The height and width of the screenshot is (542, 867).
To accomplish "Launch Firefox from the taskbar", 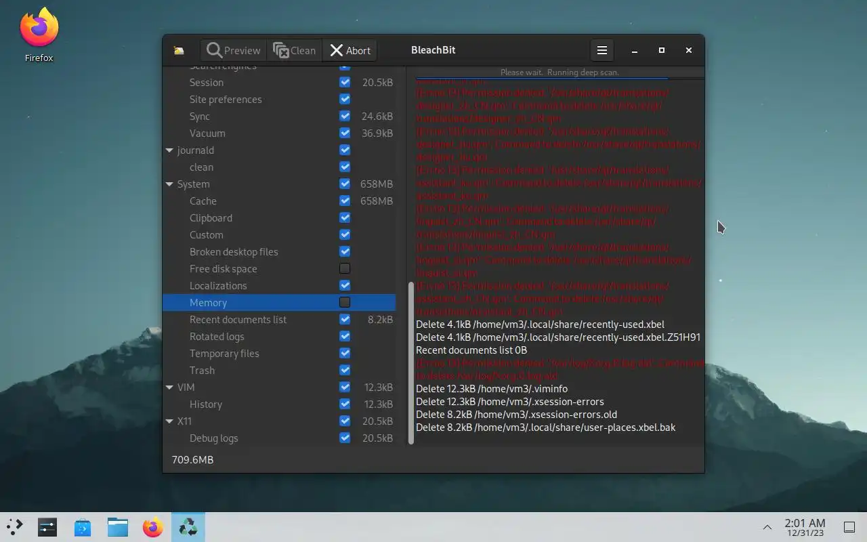I will 153,527.
